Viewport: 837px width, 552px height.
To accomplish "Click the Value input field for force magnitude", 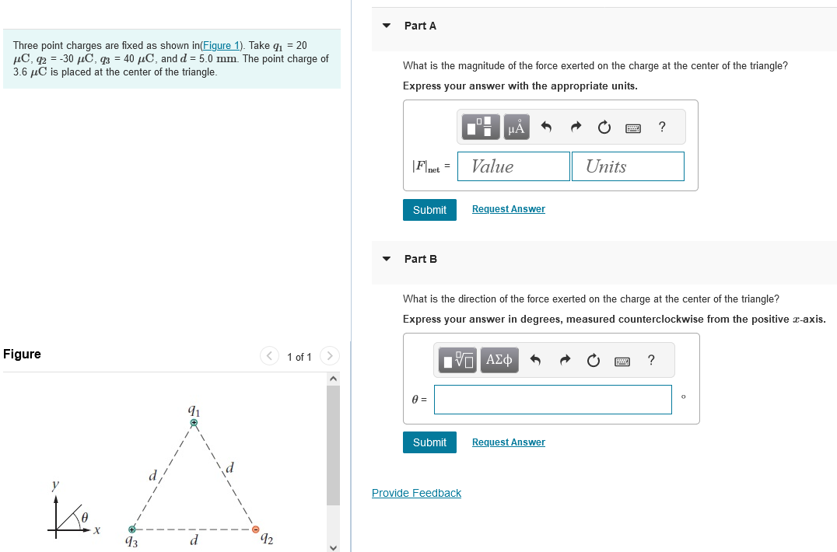I will pyautogui.click(x=513, y=166).
